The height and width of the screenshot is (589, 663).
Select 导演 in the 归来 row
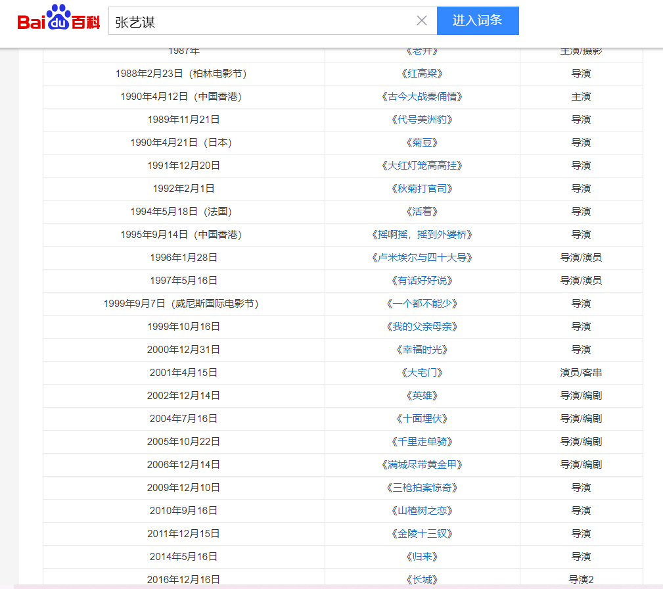coord(581,556)
